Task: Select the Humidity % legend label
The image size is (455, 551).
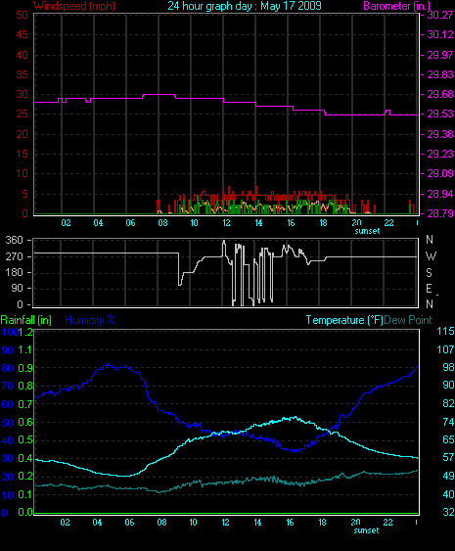Action: [90, 320]
